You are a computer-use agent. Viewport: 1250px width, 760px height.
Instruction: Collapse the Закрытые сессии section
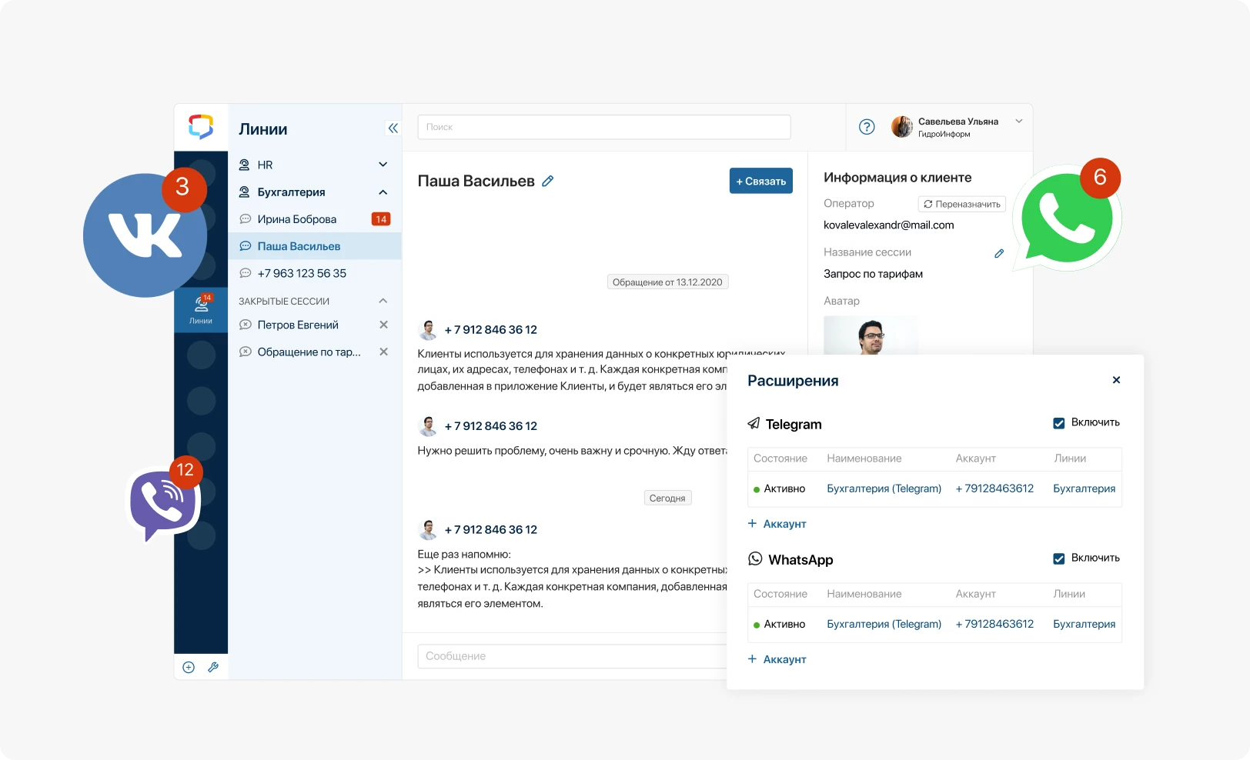click(383, 301)
